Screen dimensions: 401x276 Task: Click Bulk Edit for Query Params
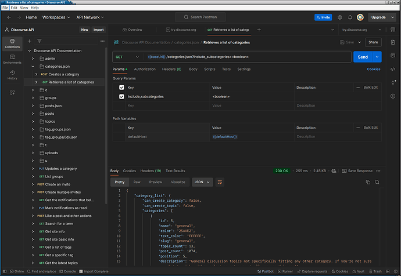pyautogui.click(x=371, y=88)
